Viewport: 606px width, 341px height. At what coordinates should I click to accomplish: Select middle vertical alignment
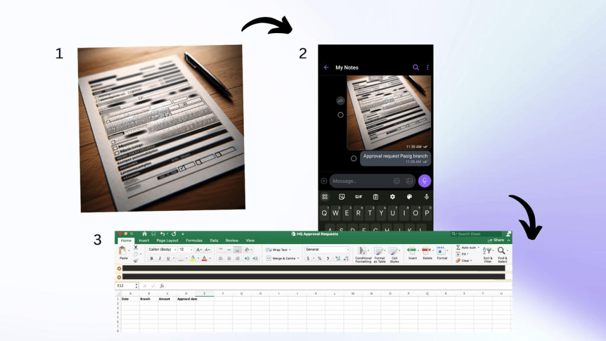point(229,250)
